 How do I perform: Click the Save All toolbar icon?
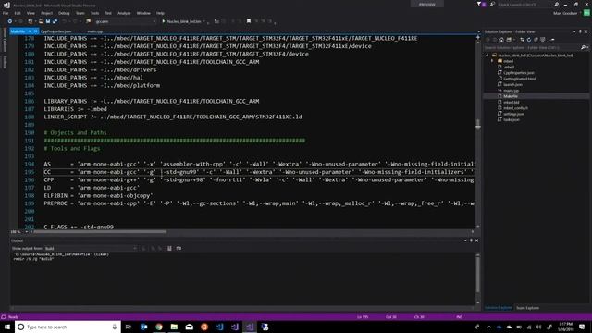(55, 21)
